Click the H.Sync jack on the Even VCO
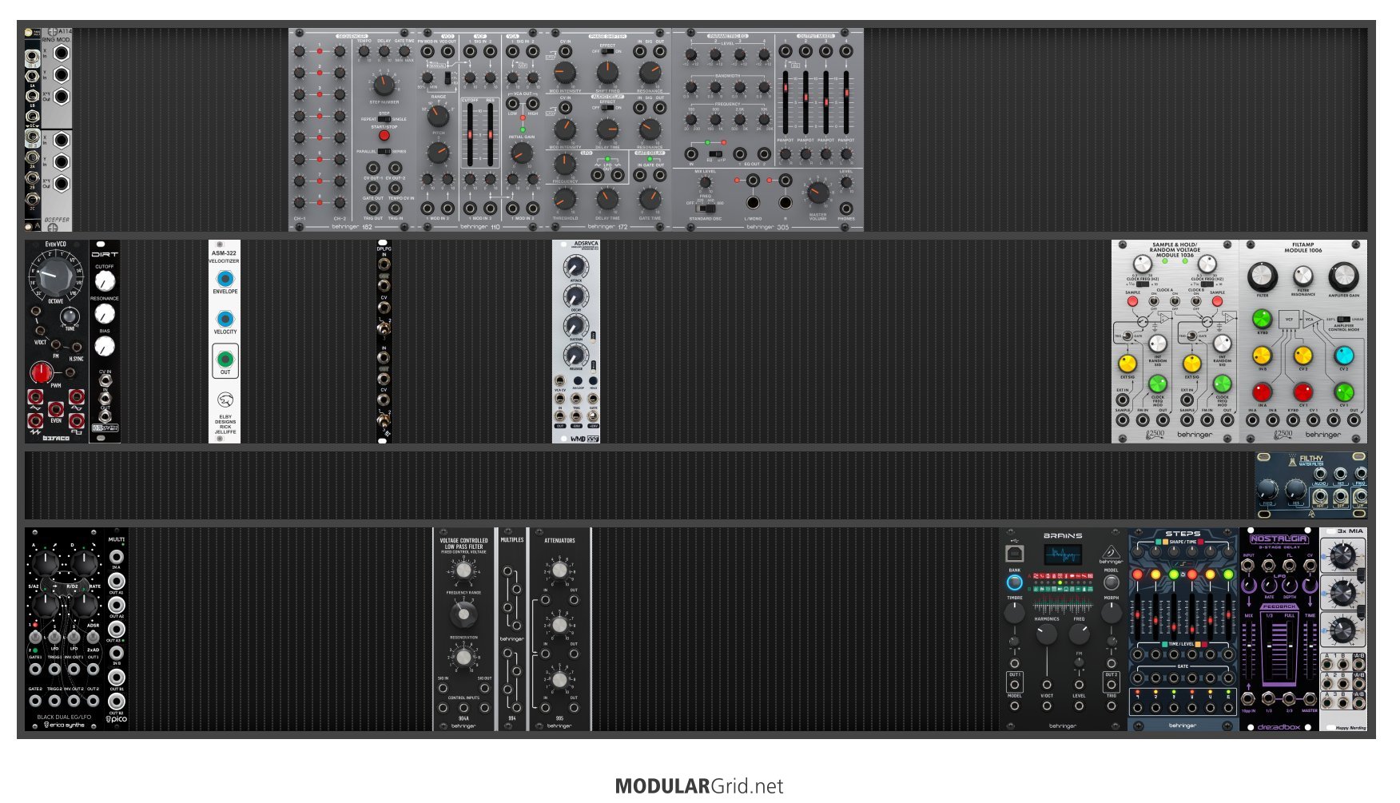The height and width of the screenshot is (803, 1400). (77, 347)
